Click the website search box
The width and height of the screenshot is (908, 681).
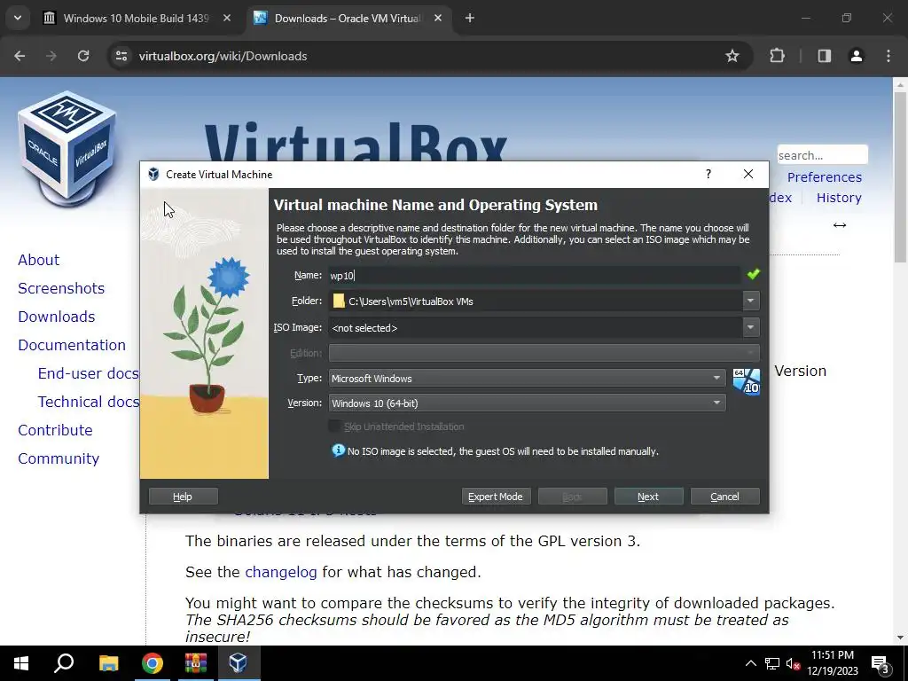coord(822,155)
